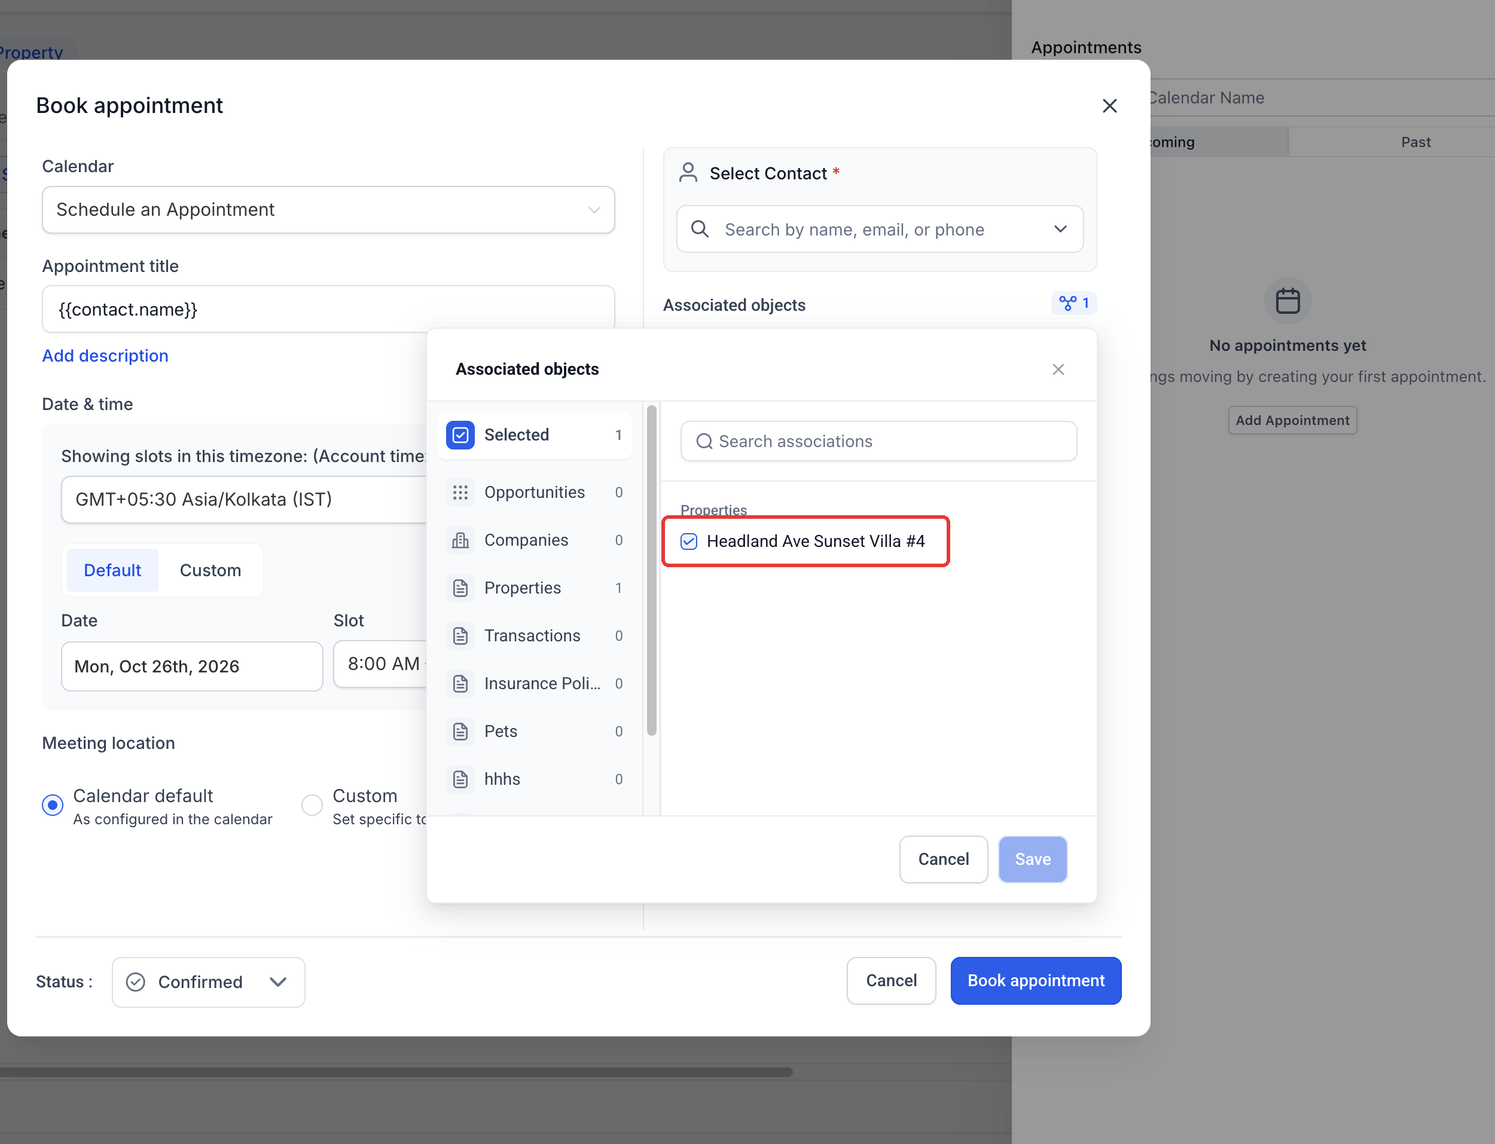Click the Transactions document icon
Viewport: 1495px width, 1144px height.
click(x=460, y=635)
